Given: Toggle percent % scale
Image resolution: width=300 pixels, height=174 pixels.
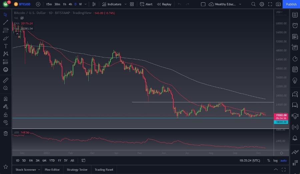Looking at the screenshot, I should [x=269, y=161].
